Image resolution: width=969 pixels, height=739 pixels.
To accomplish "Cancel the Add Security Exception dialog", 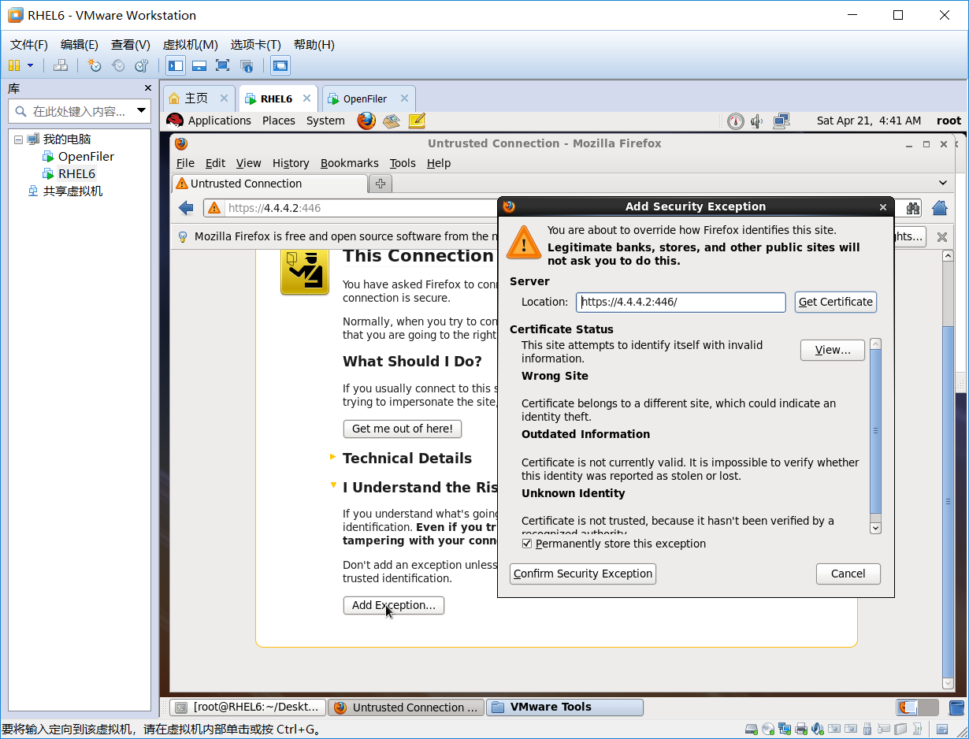I will (848, 574).
